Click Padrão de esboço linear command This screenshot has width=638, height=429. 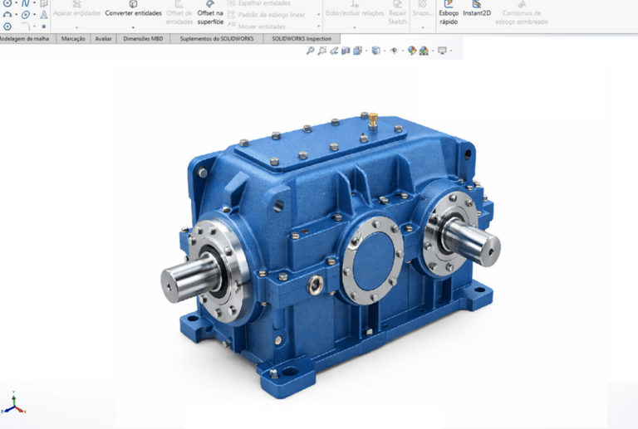[266, 15]
